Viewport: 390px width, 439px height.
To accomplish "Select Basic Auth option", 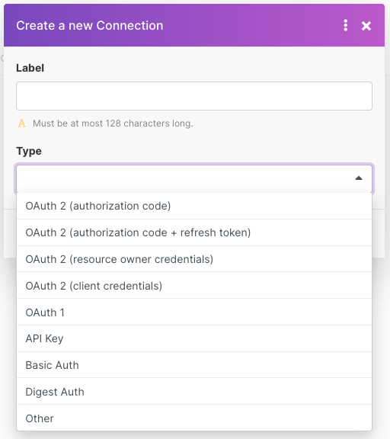I will [x=194, y=365].
